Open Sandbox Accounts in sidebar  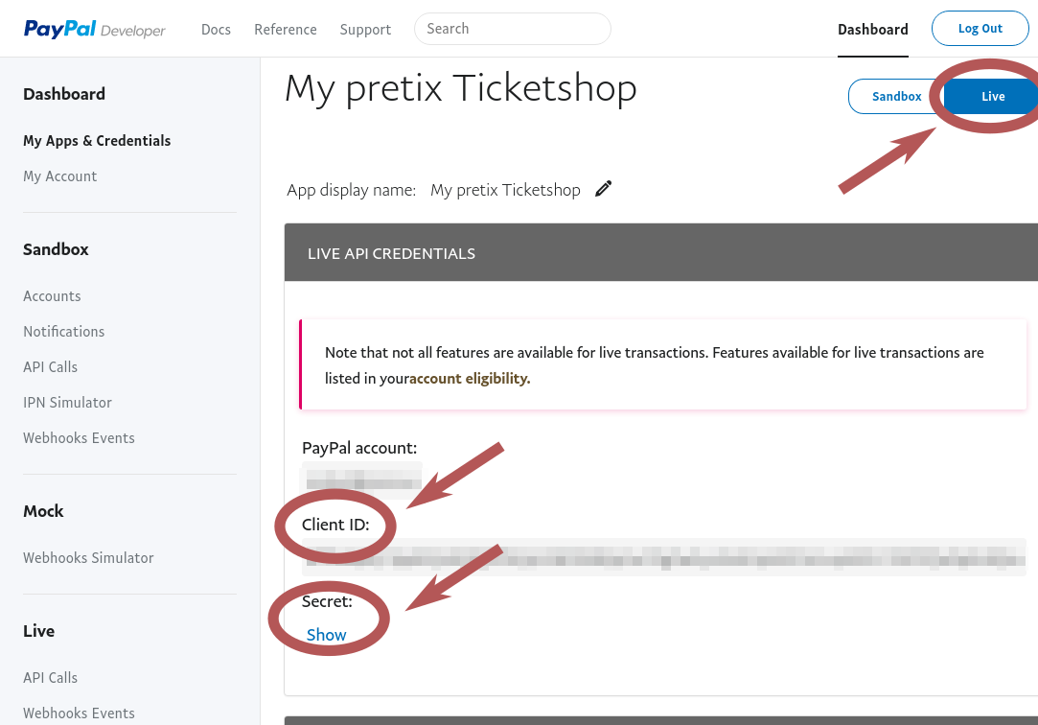pos(52,296)
